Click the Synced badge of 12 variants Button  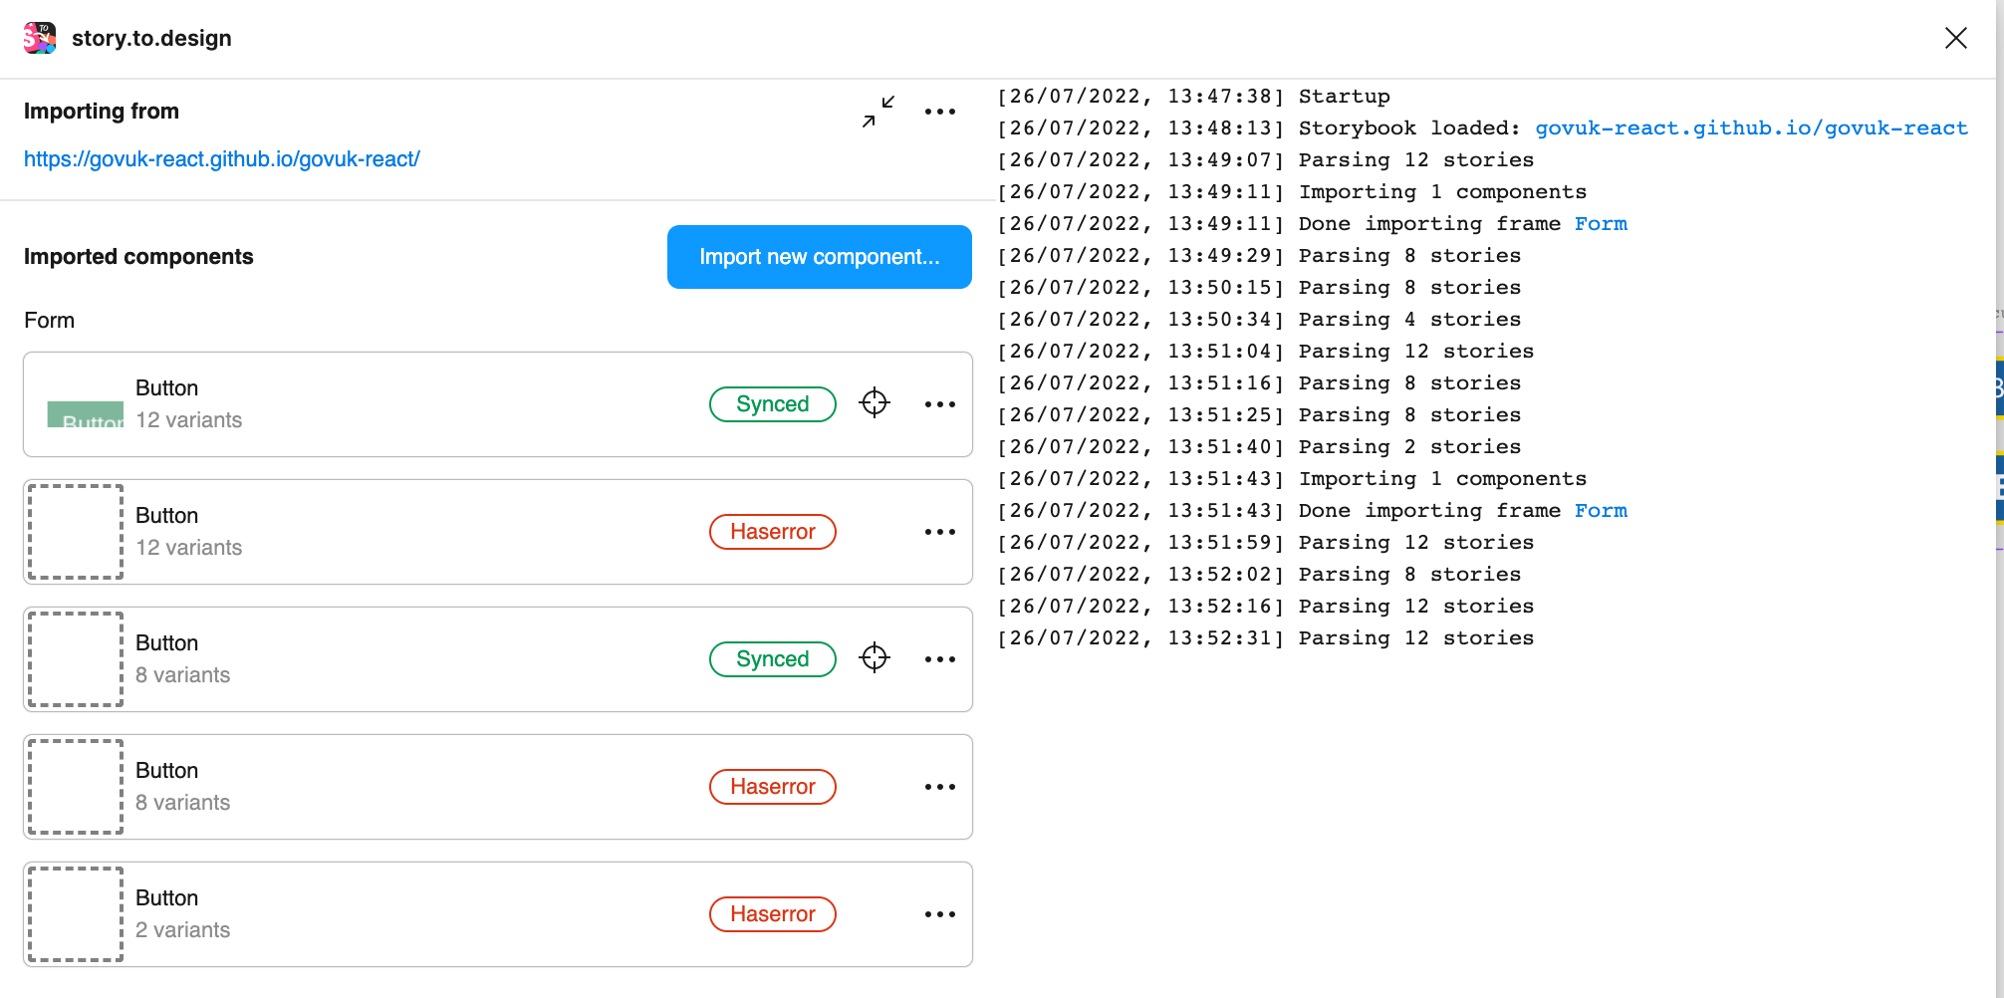773,404
